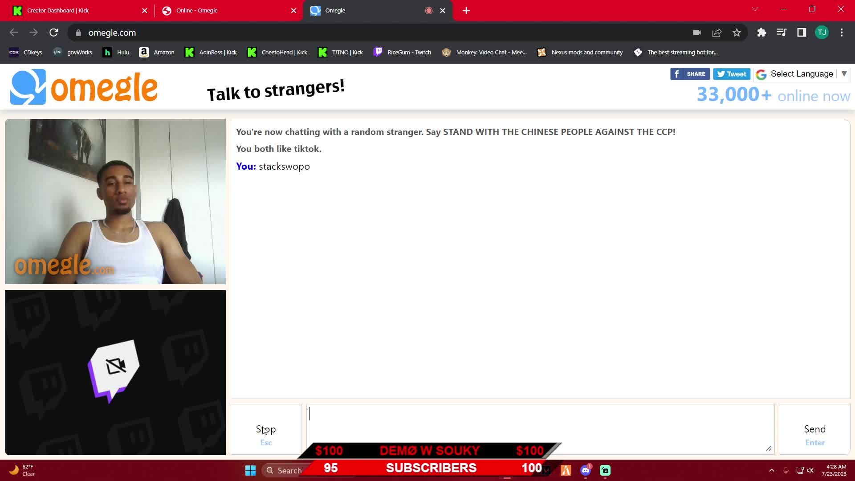Switch to the Online - Omegle tab
This screenshot has width=855, height=481.
(x=197, y=10)
